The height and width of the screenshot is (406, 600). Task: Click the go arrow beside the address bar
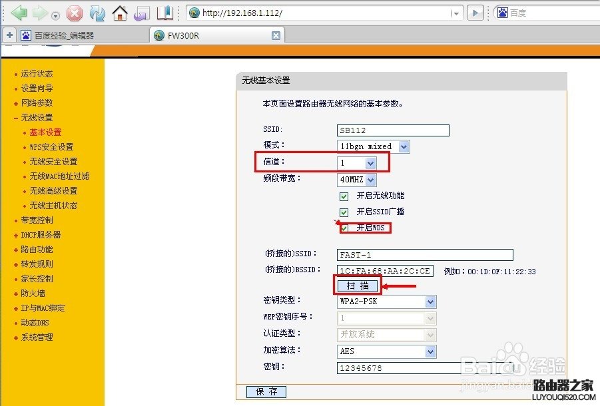click(x=474, y=11)
